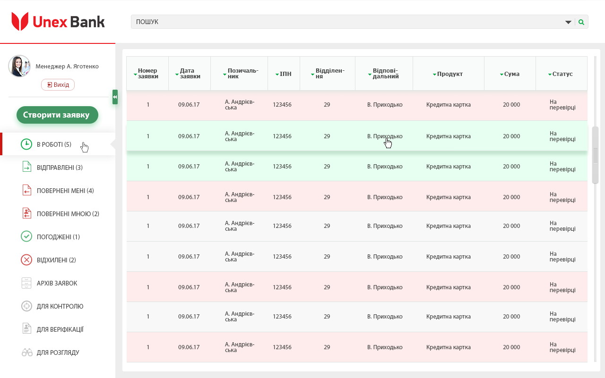The width and height of the screenshot is (605, 378).
Task: Click the Вихід logout button
Action: 58,85
